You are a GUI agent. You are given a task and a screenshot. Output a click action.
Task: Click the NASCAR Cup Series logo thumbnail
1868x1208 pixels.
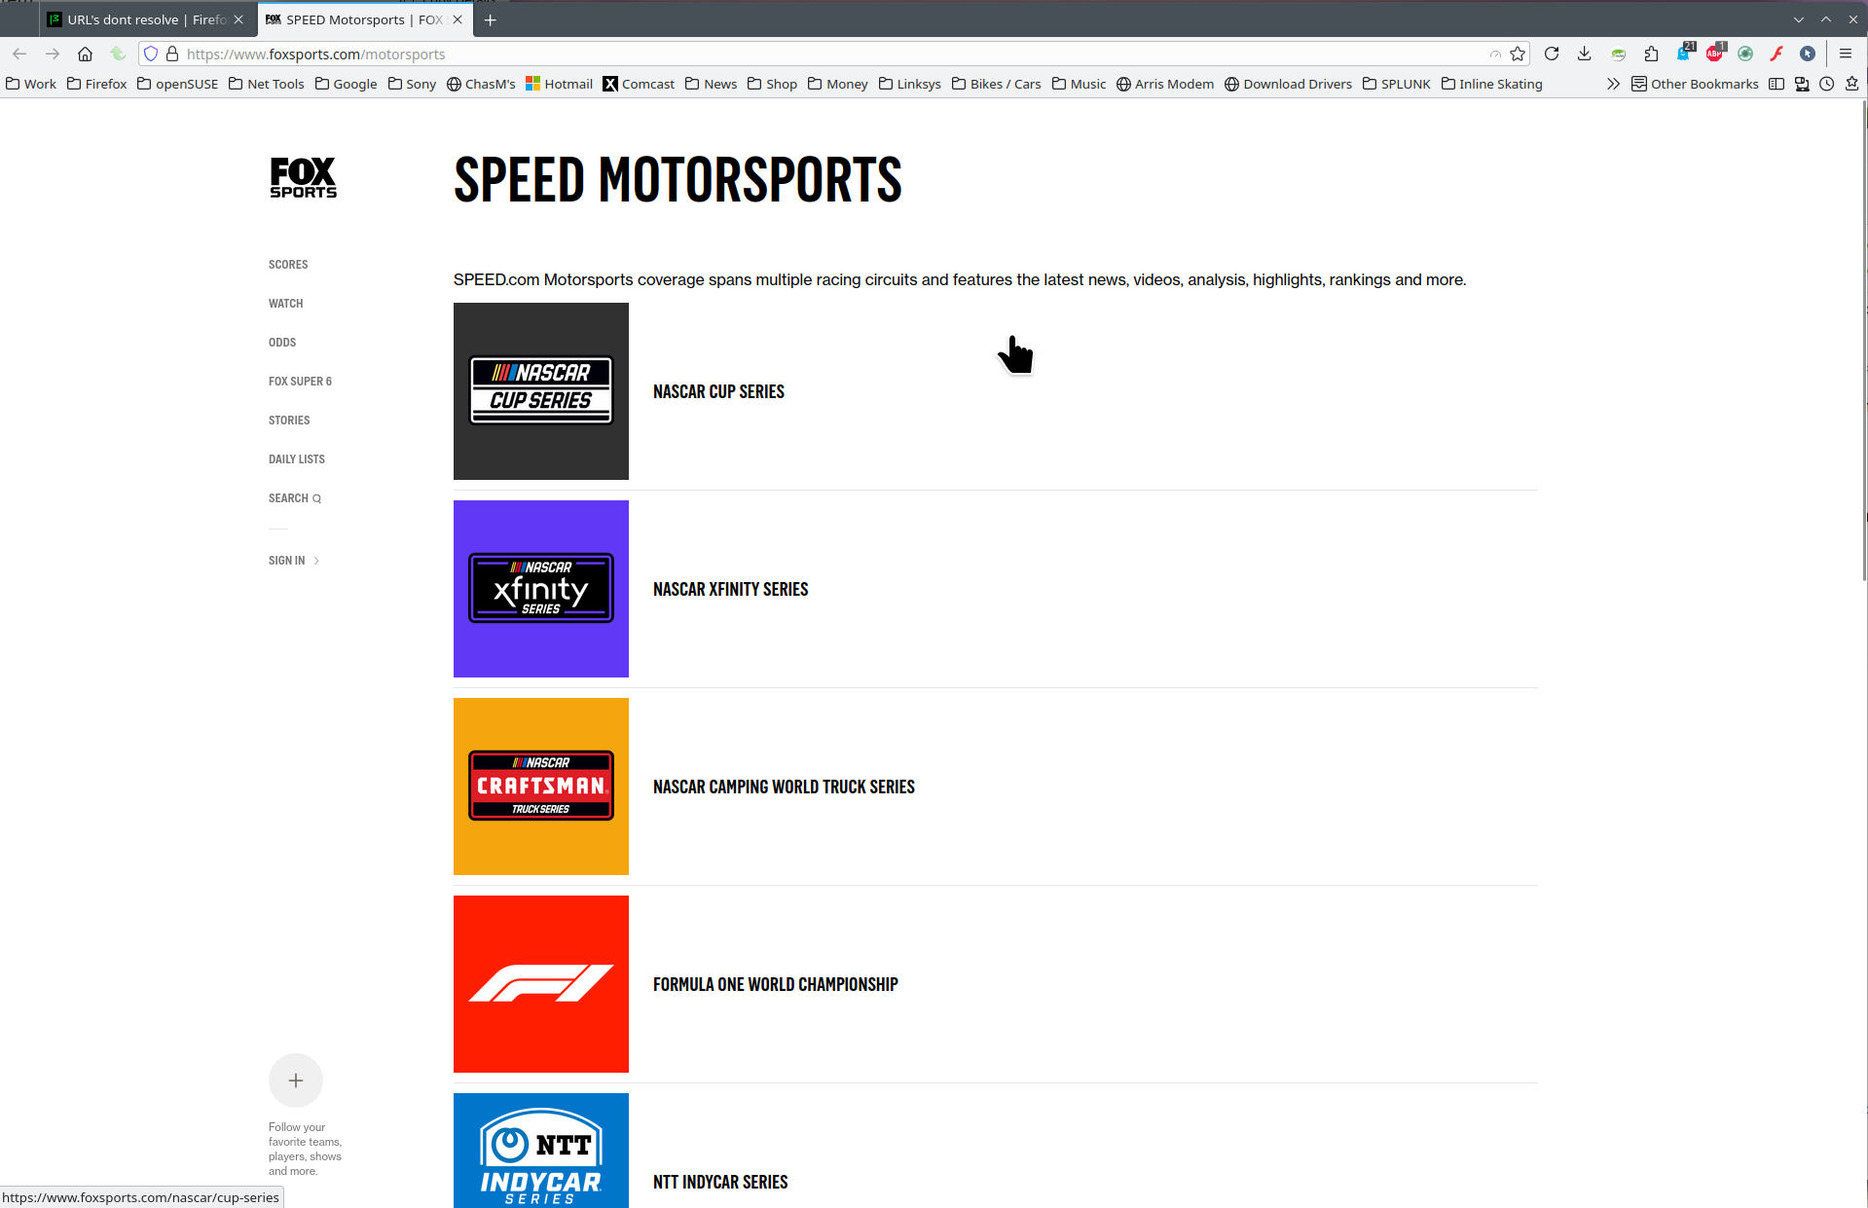(541, 391)
